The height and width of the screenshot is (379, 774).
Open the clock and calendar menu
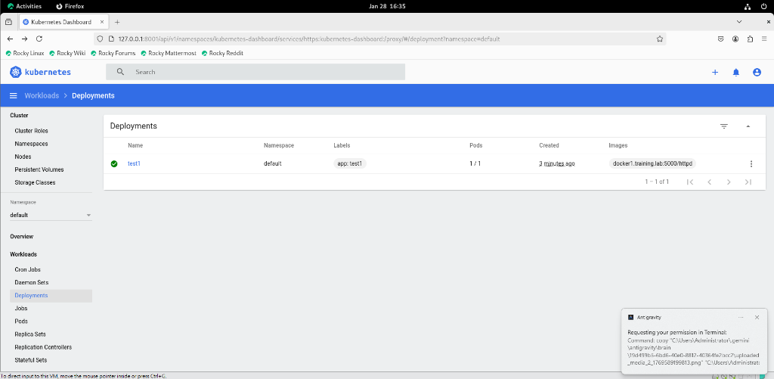(x=387, y=6)
